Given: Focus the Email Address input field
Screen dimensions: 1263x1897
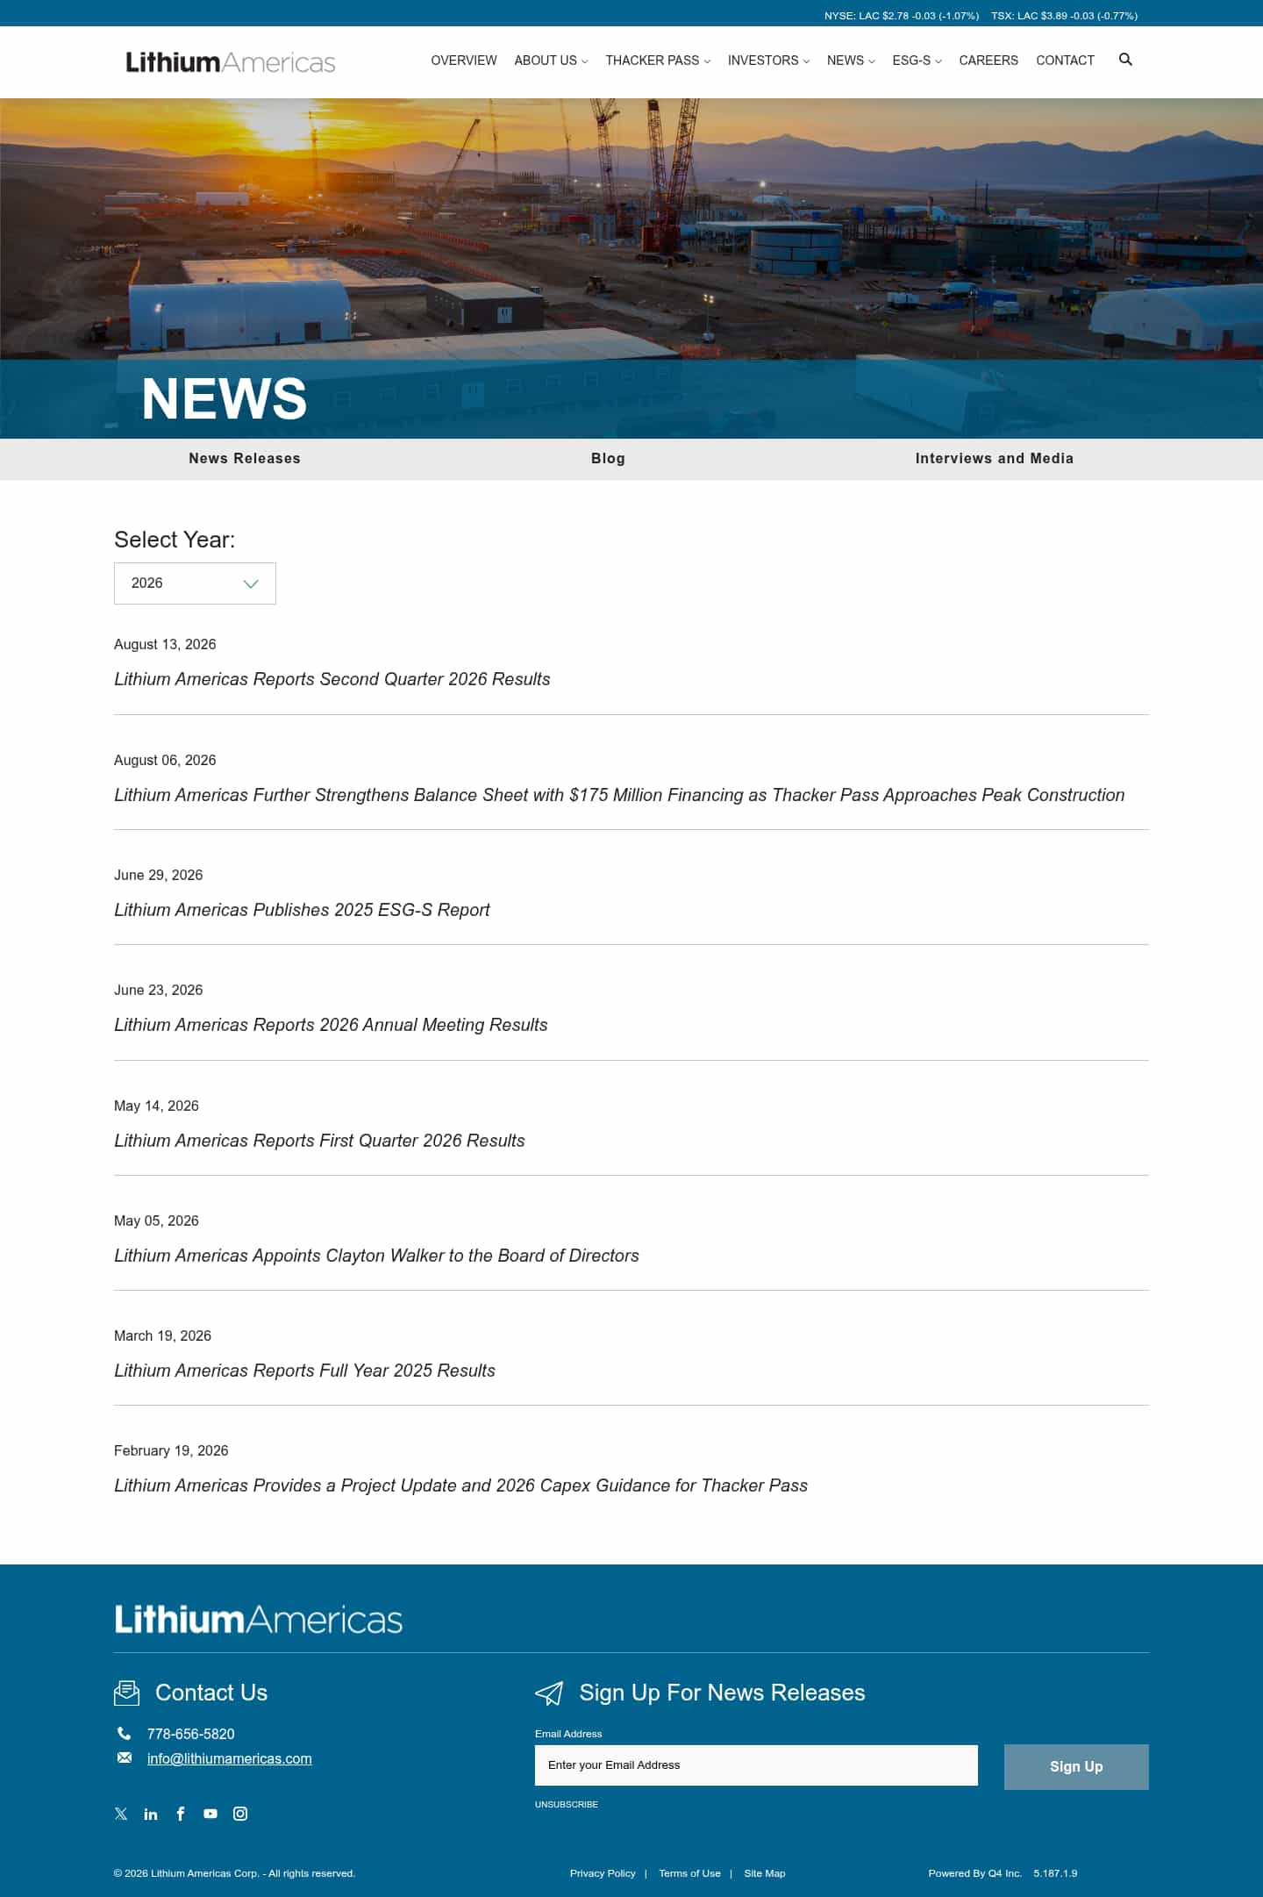Looking at the screenshot, I should (756, 1765).
